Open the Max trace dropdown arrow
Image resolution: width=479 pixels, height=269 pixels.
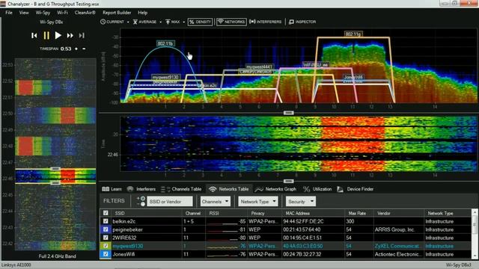[x=183, y=22]
